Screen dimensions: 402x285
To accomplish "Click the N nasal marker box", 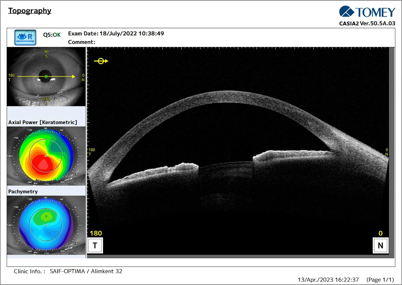I will click(x=380, y=245).
